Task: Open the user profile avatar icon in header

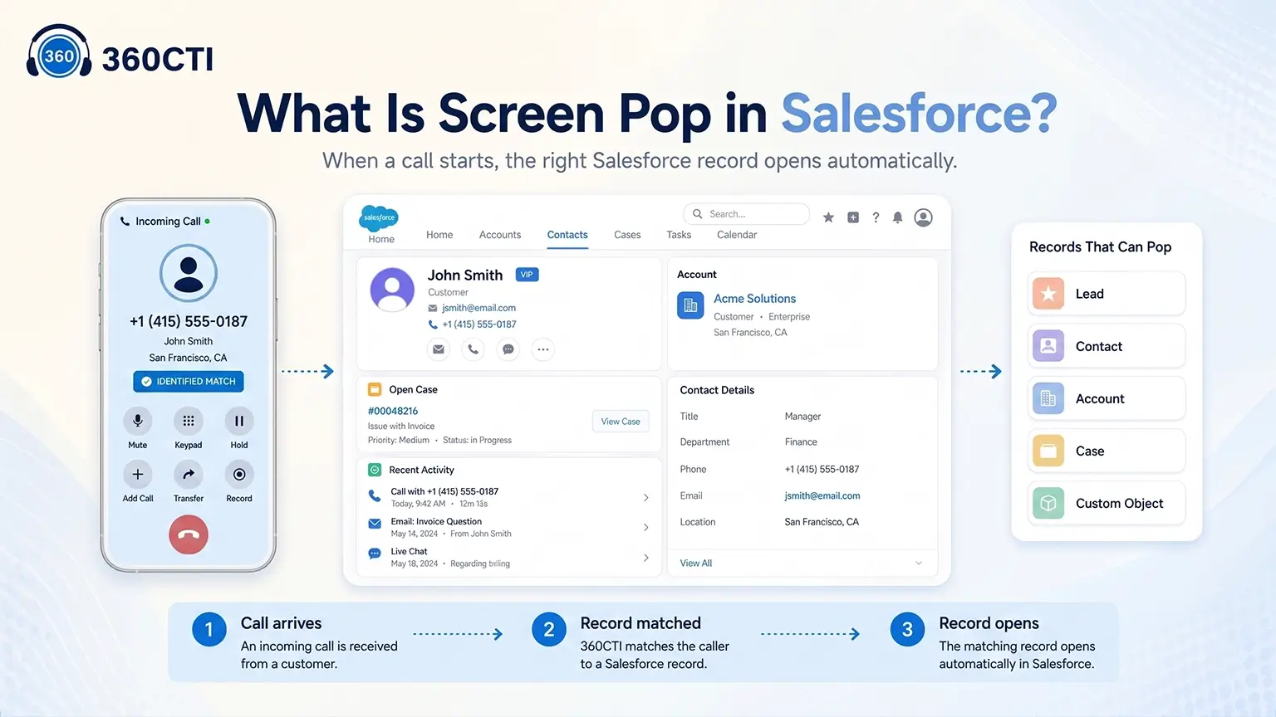Action: 923,217
